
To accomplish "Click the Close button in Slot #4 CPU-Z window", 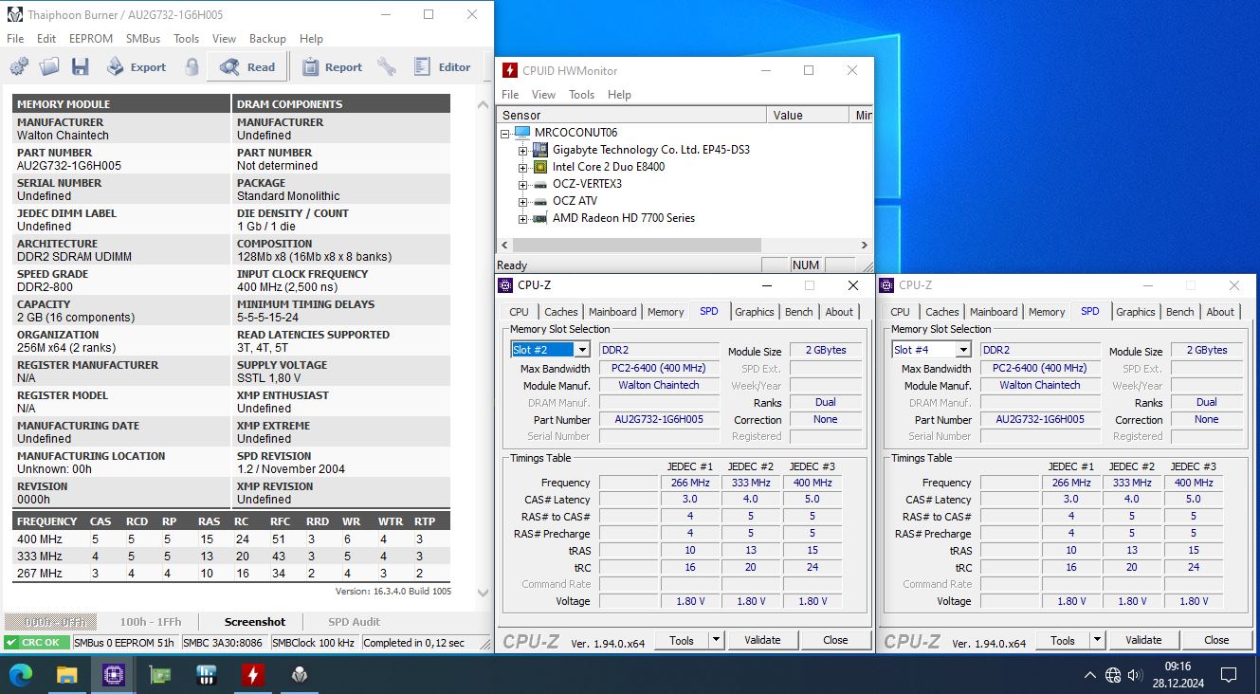I will (1216, 640).
